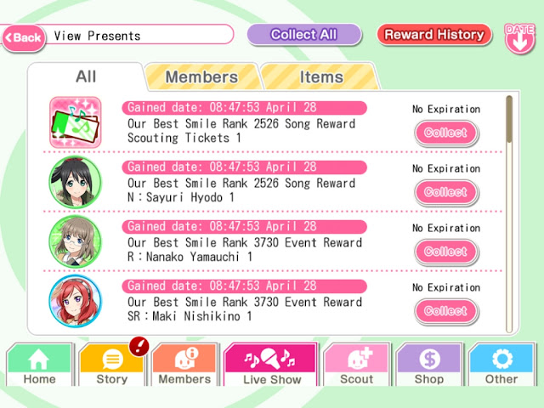Image resolution: width=544 pixels, height=408 pixels.
Task: Tap the Scouting Tickets reward icon
Action: (76, 122)
